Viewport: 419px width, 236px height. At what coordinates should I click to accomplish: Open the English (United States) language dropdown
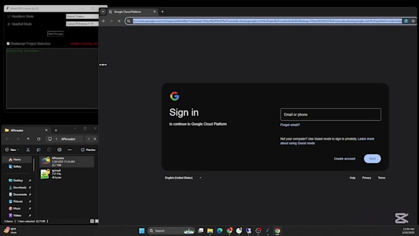183,177
